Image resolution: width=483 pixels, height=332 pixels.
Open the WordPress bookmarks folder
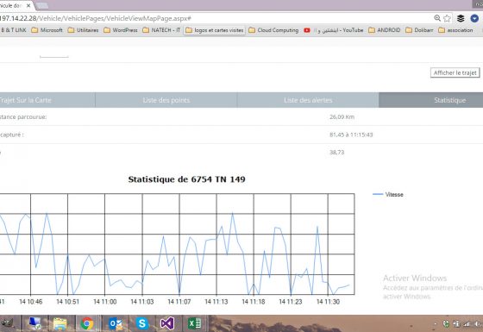pos(121,30)
